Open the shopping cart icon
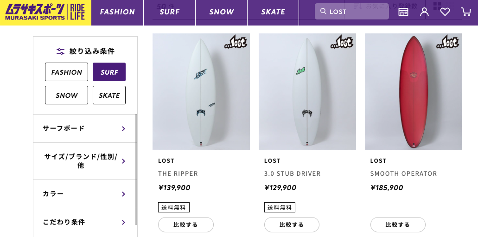Screen dimensions: 478x237 pyautogui.click(x=465, y=12)
